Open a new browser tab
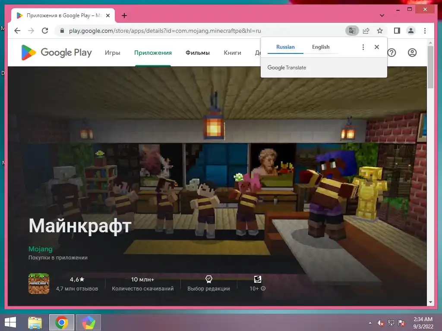 124,16
